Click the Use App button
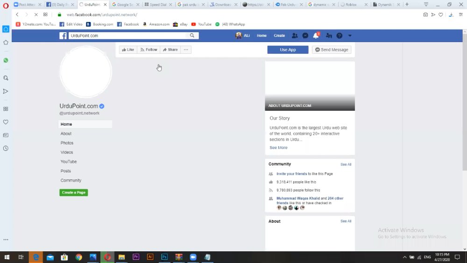The width and height of the screenshot is (467, 263). pyautogui.click(x=288, y=50)
